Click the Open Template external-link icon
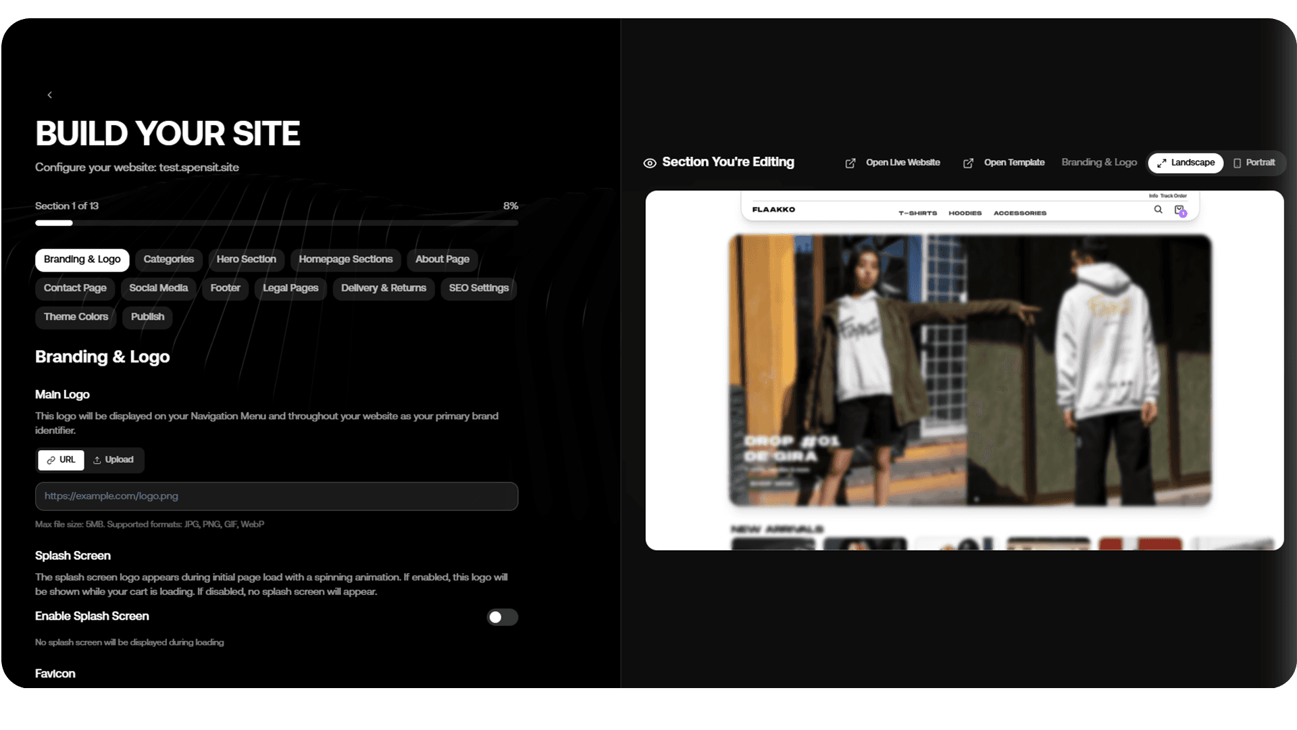The height and width of the screenshot is (730, 1297). pyautogui.click(x=968, y=163)
